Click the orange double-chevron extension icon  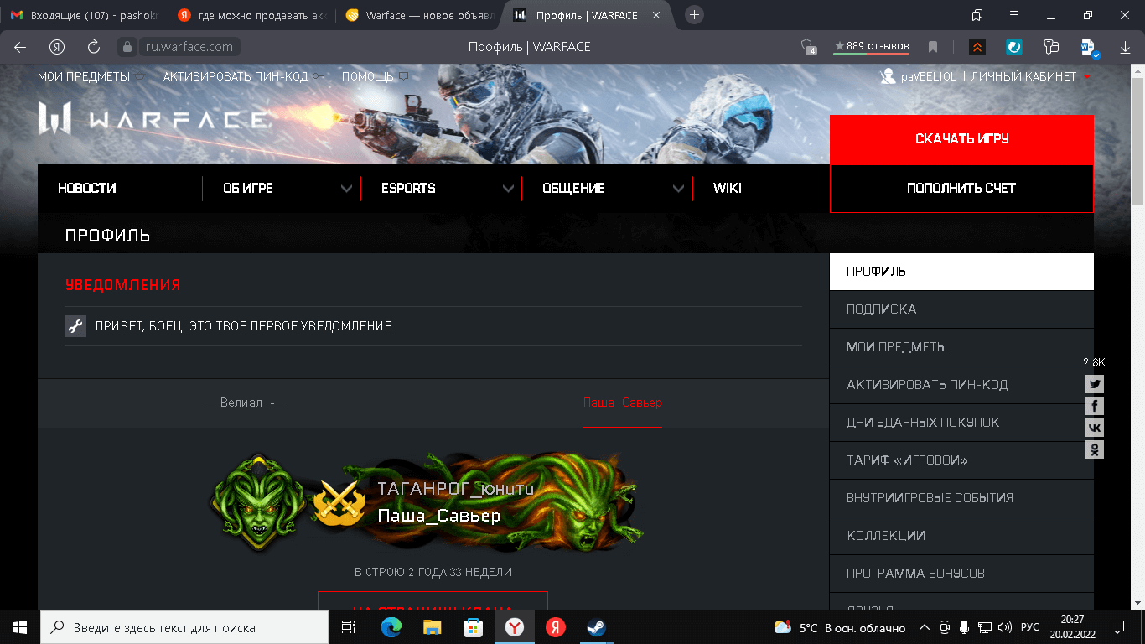pyautogui.click(x=977, y=47)
